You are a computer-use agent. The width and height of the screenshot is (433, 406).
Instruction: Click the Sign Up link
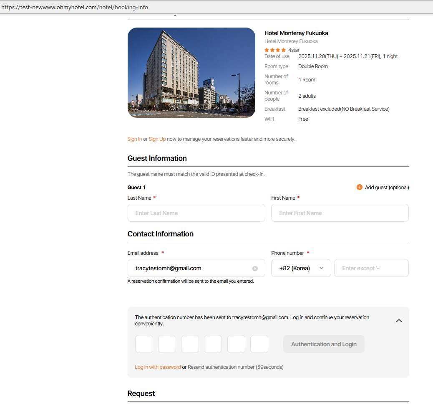pos(157,139)
